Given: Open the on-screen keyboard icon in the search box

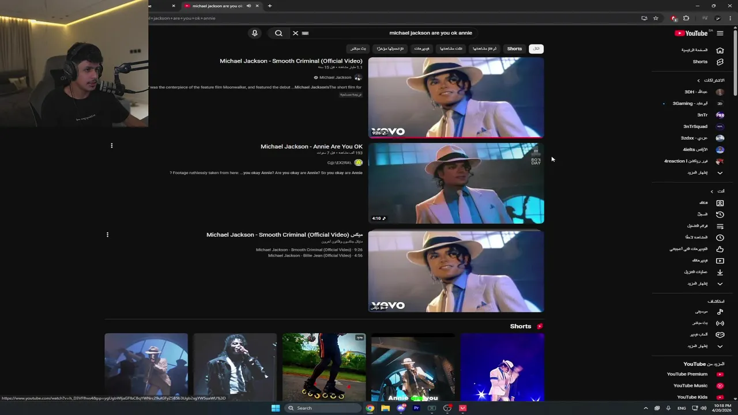Looking at the screenshot, I should point(306,33).
